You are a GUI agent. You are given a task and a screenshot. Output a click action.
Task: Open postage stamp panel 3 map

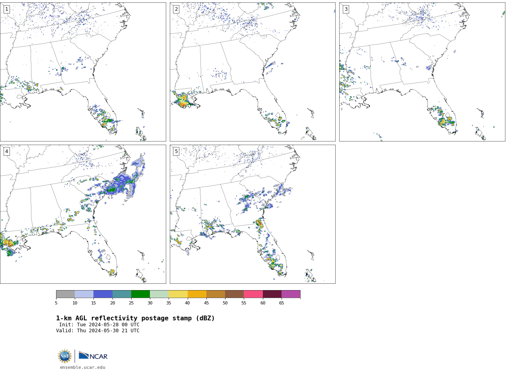click(x=422, y=72)
